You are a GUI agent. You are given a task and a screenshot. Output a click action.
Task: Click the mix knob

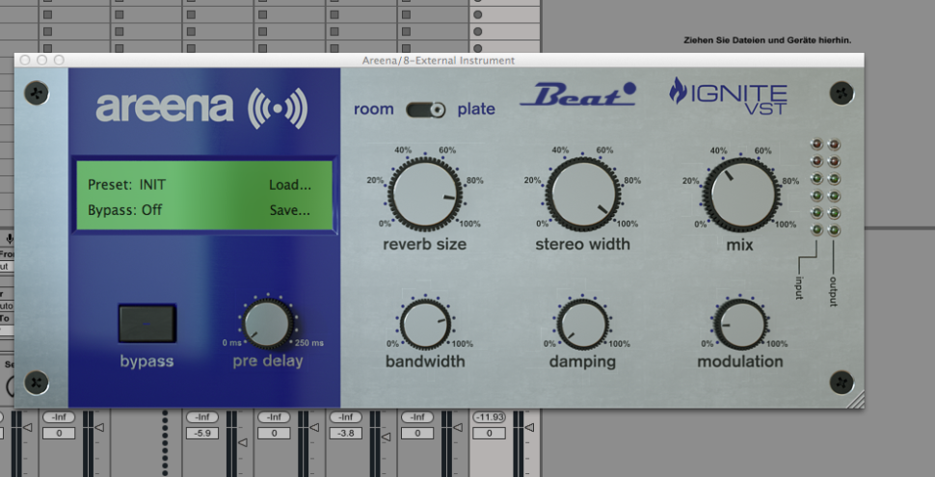[x=740, y=195]
